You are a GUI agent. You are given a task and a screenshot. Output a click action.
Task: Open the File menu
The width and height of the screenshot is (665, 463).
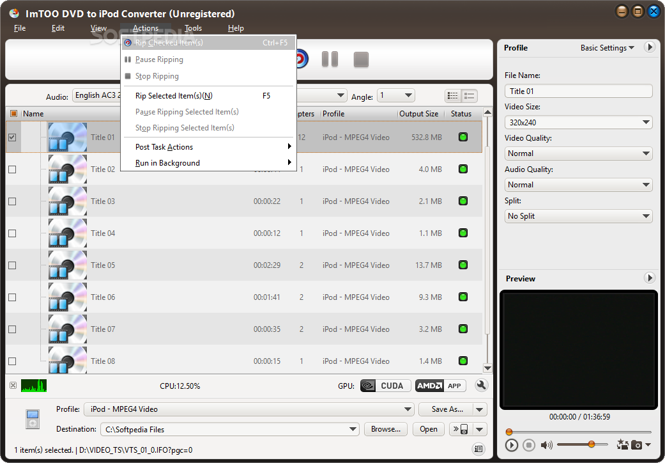(x=20, y=28)
